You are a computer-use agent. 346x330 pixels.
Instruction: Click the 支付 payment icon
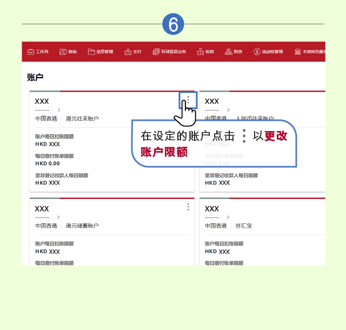(x=128, y=52)
